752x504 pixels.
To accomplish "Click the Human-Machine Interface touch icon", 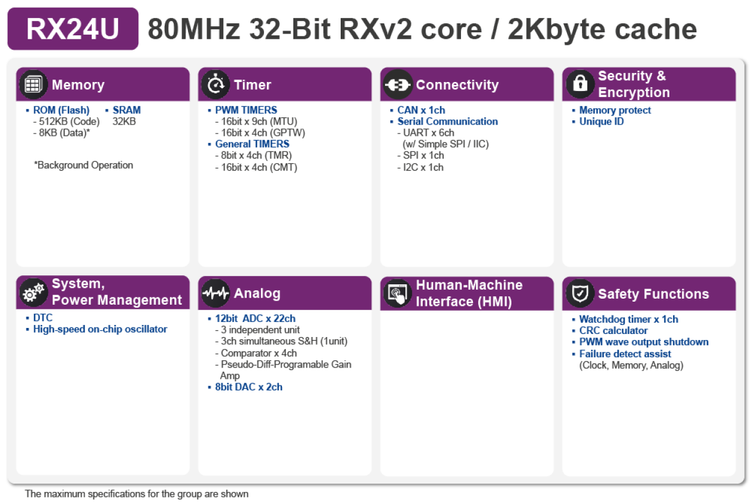I will tap(397, 293).
